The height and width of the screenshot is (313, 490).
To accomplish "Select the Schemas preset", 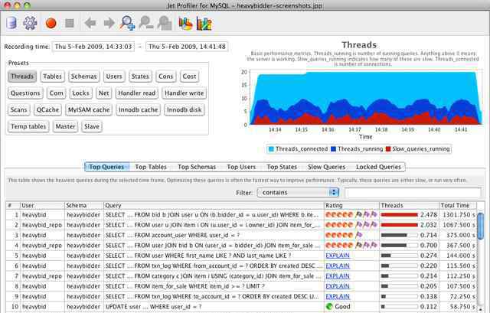I will (83, 77).
